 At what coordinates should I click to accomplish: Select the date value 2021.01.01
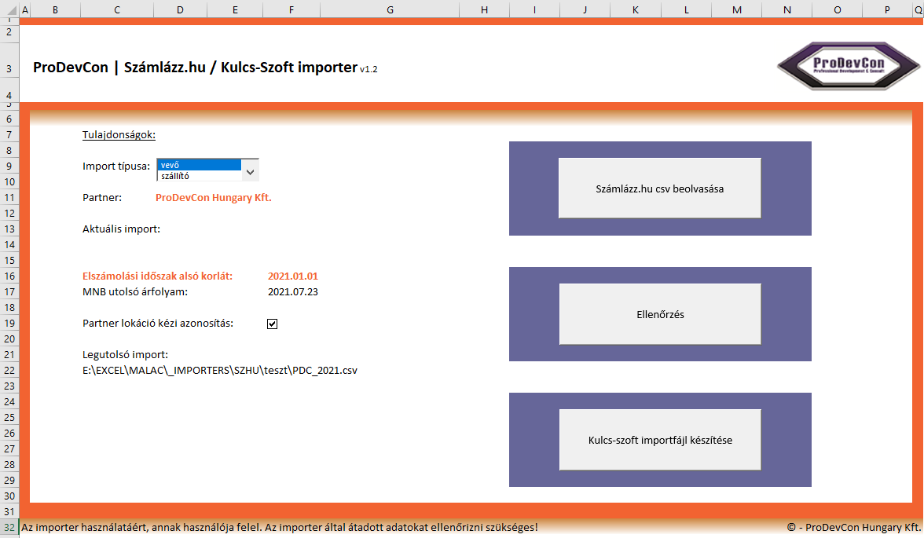point(293,276)
